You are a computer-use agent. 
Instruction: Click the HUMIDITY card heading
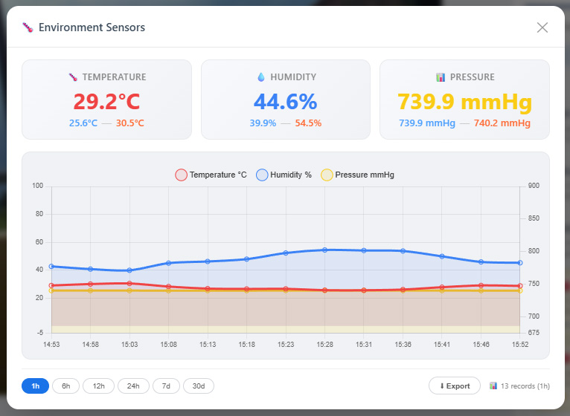(x=293, y=77)
